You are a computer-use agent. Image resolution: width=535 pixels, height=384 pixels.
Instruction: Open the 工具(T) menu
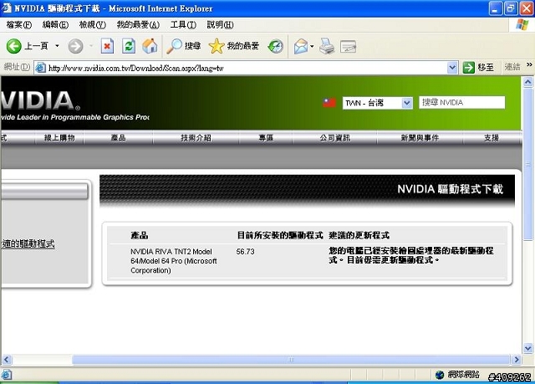click(x=183, y=24)
